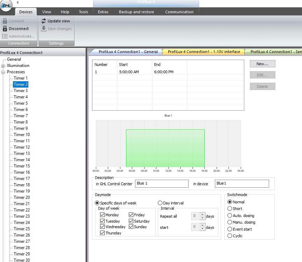Select Cyclic switchmode
This screenshot has width=302, height=262.
click(230, 236)
